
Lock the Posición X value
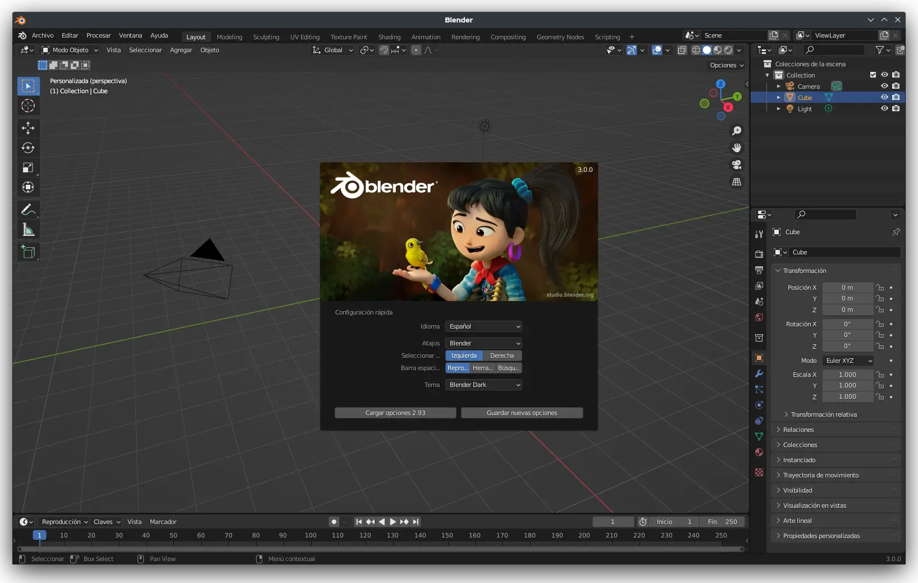[880, 288]
